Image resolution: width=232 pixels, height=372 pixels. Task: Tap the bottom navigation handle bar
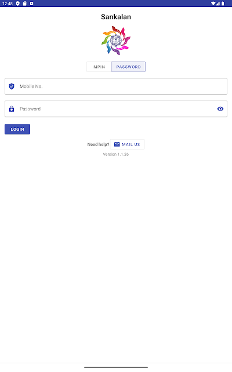click(116, 367)
